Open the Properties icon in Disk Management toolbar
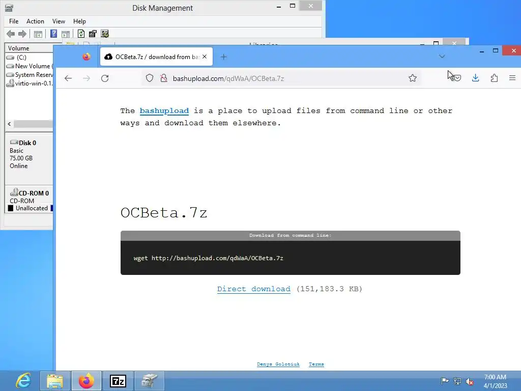 [93, 34]
